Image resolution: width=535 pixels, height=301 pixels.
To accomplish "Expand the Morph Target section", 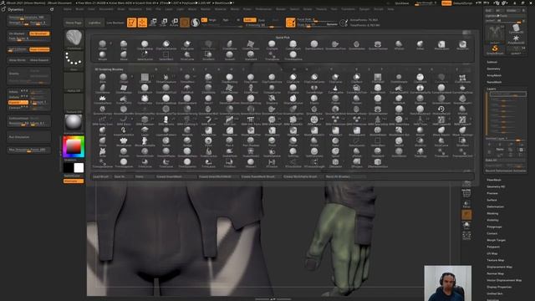I will tap(496, 240).
